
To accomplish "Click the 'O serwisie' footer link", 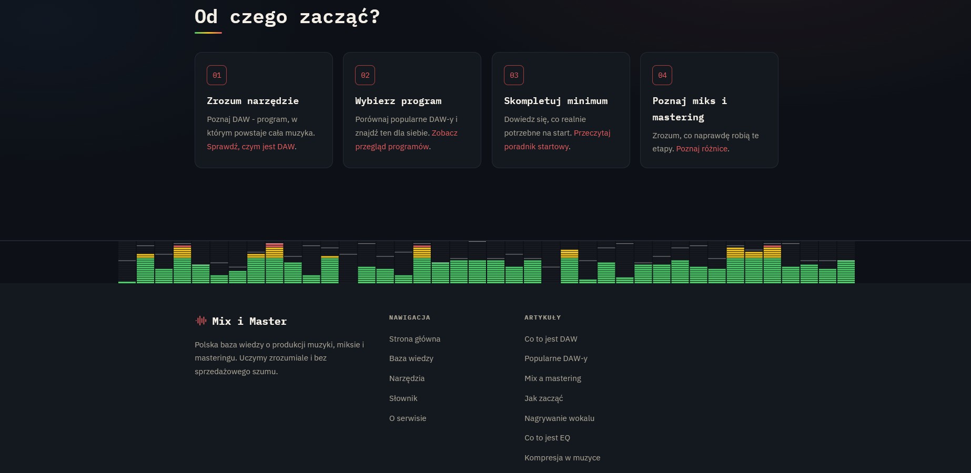I will coord(408,418).
